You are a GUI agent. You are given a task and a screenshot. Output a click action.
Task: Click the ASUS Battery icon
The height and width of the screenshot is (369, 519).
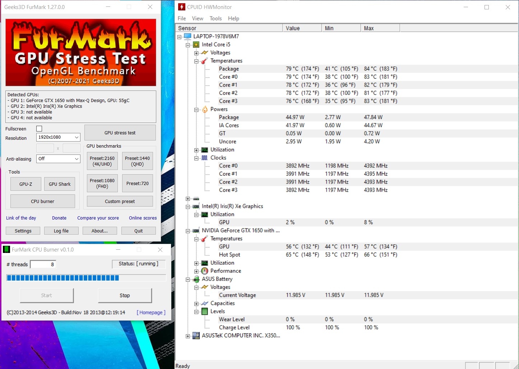[196, 279]
